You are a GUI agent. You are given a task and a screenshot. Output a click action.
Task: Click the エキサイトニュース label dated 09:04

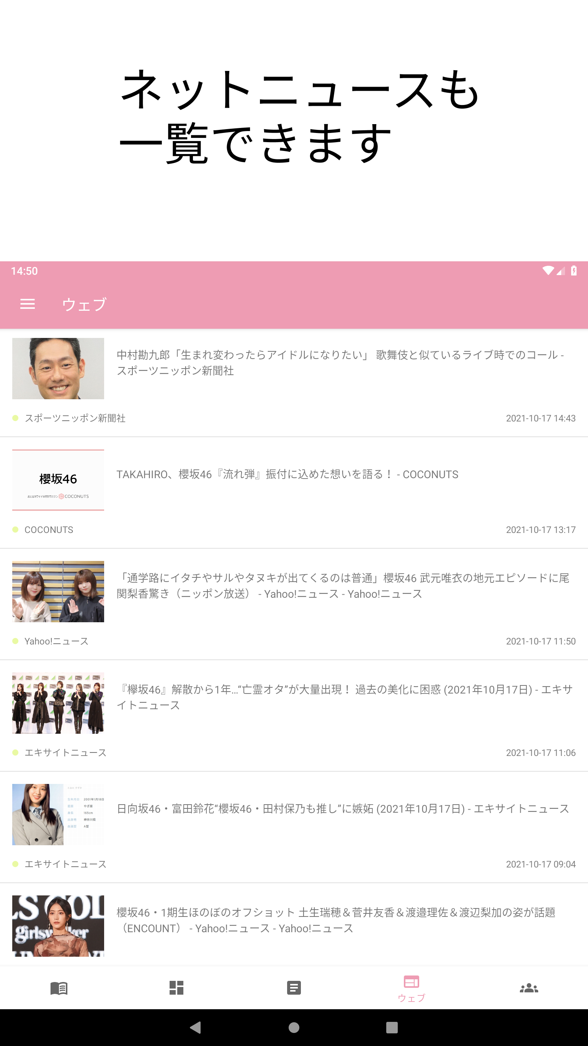(x=65, y=864)
